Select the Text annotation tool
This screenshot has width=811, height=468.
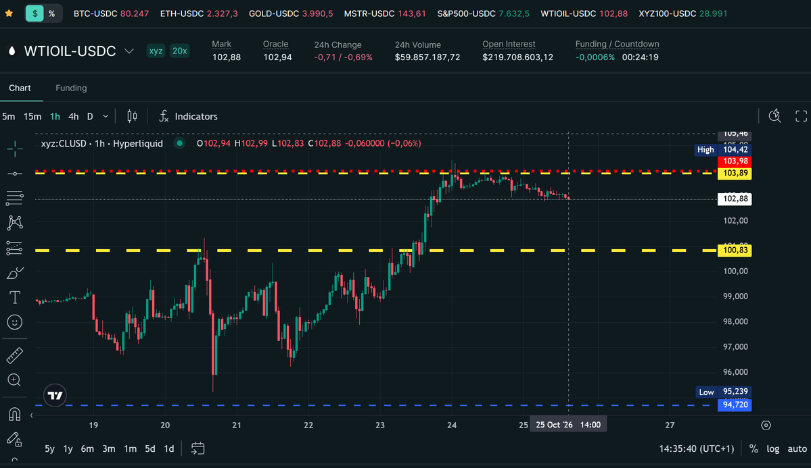(x=14, y=298)
